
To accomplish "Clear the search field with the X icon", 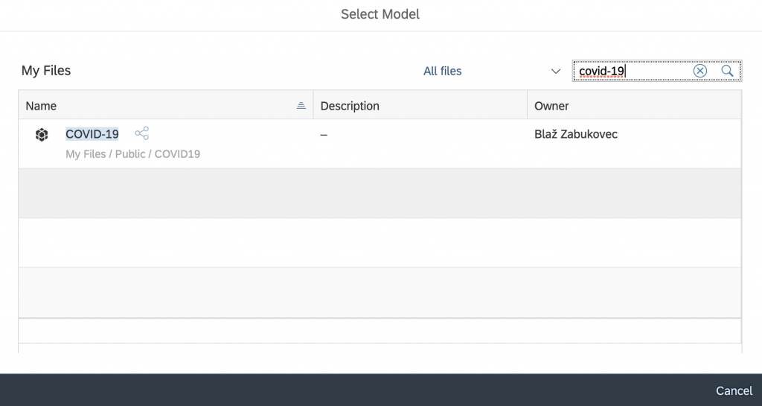I will click(699, 71).
